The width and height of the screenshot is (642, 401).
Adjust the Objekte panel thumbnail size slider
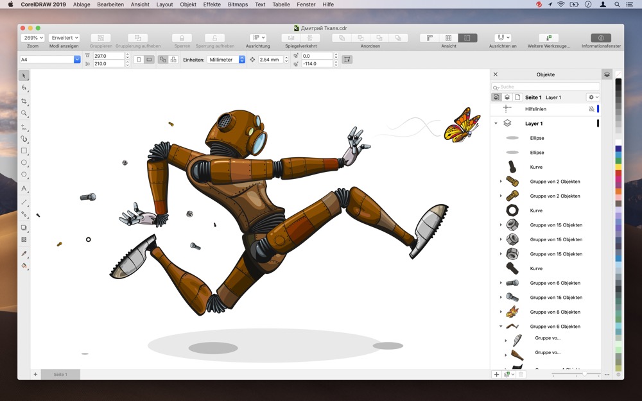click(584, 374)
